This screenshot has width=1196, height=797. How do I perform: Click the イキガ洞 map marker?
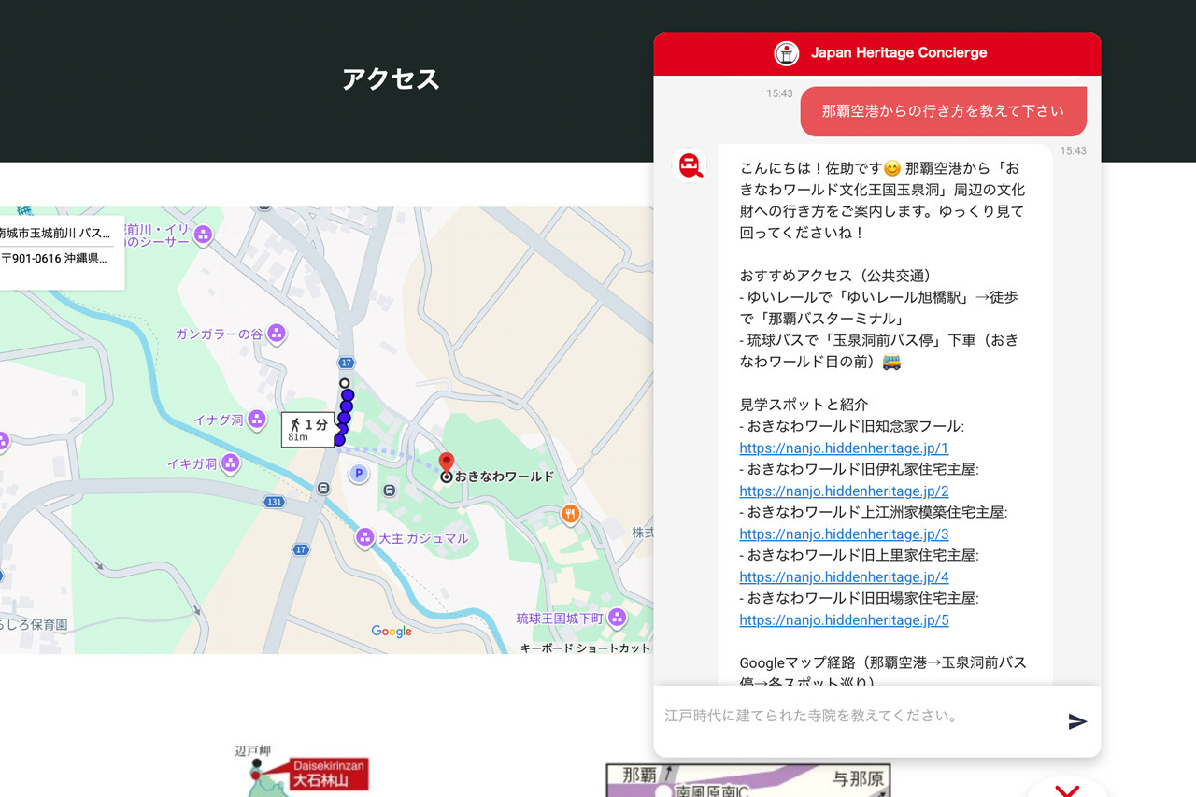[230, 463]
